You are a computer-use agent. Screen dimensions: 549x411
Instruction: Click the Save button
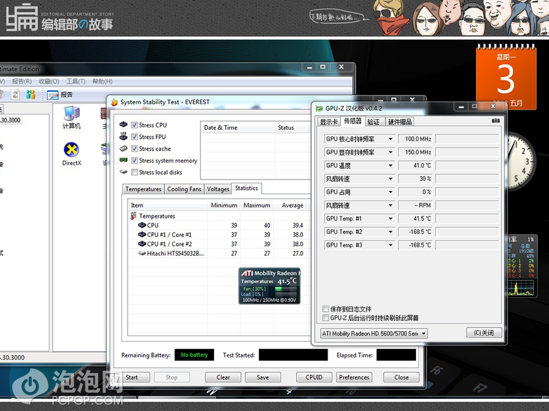coord(262,377)
